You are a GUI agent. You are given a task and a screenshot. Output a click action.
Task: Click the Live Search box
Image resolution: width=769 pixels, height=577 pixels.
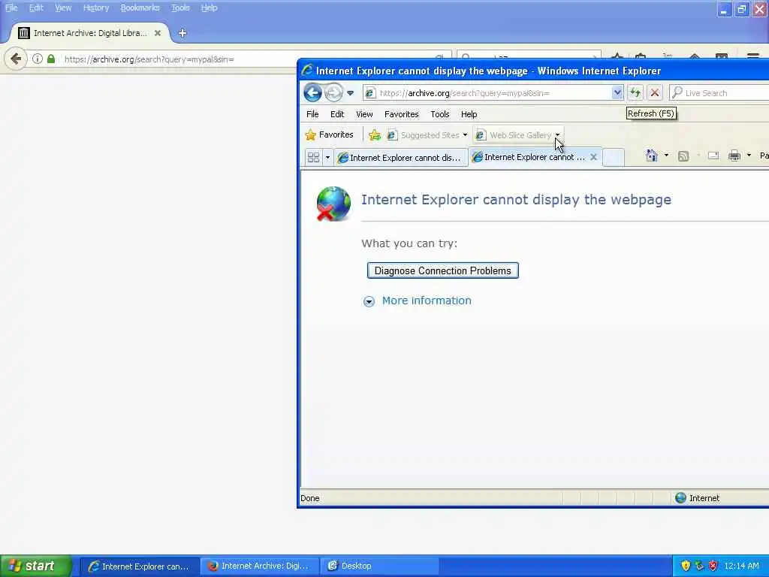pyautogui.click(x=721, y=92)
